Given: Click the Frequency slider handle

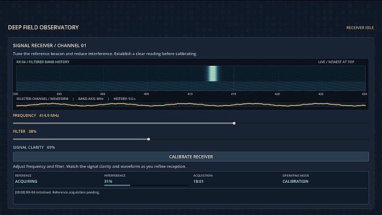Looking at the screenshot, I should pyautogui.click(x=234, y=123).
